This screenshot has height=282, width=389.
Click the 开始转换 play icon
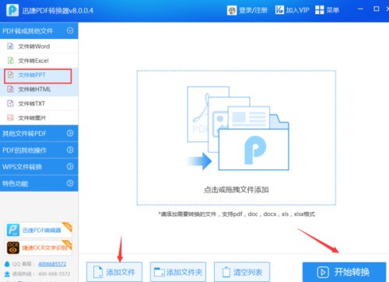pyautogui.click(x=323, y=272)
